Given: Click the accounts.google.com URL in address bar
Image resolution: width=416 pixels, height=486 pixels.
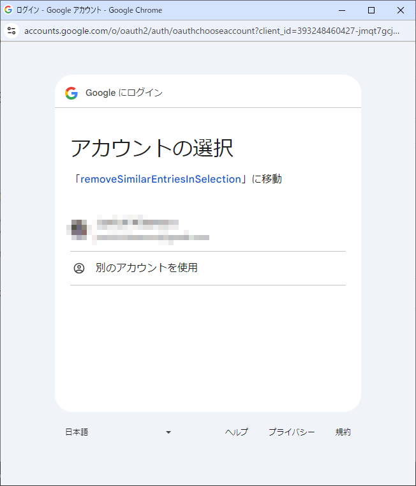Looking at the screenshot, I should click(212, 31).
